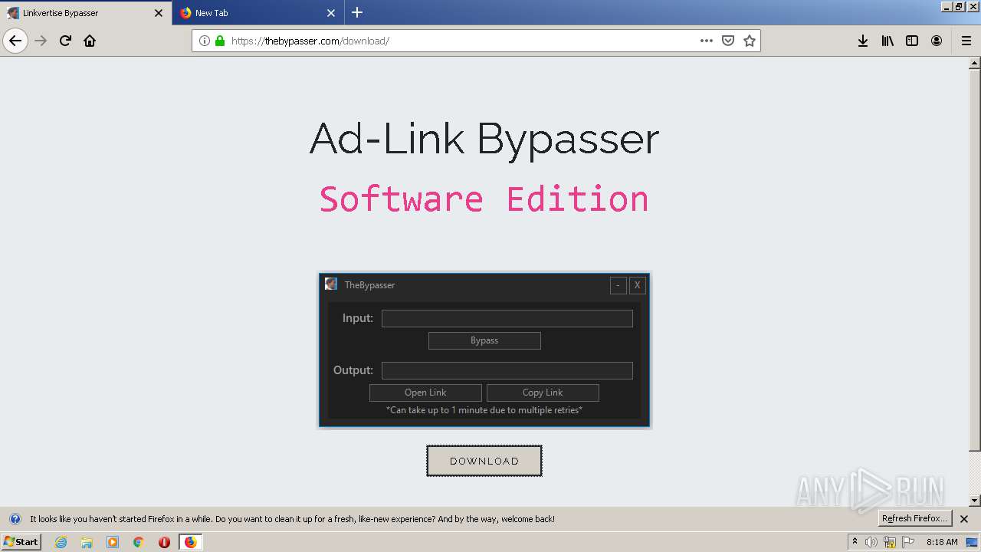
Task: Show the Firefox sidebar
Action: coord(912,41)
